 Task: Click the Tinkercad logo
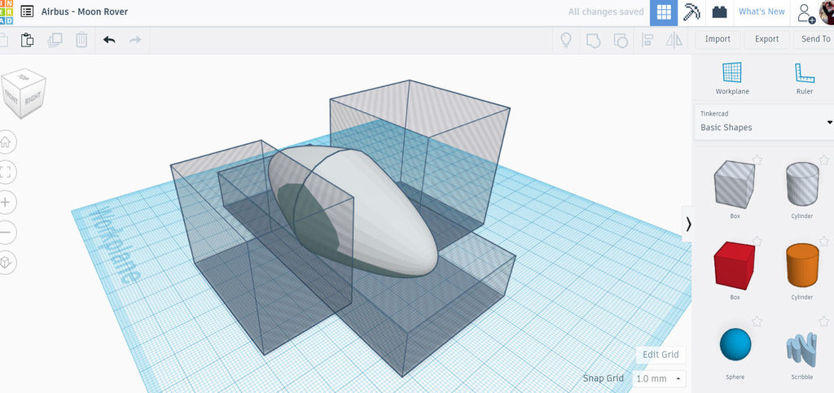(6, 11)
